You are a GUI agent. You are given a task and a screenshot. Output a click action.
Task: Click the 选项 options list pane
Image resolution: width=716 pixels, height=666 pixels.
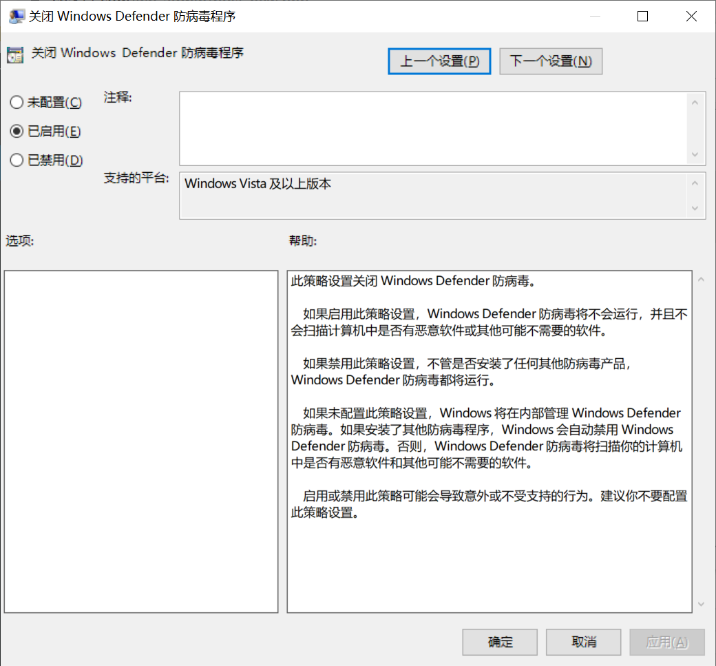tap(141, 441)
